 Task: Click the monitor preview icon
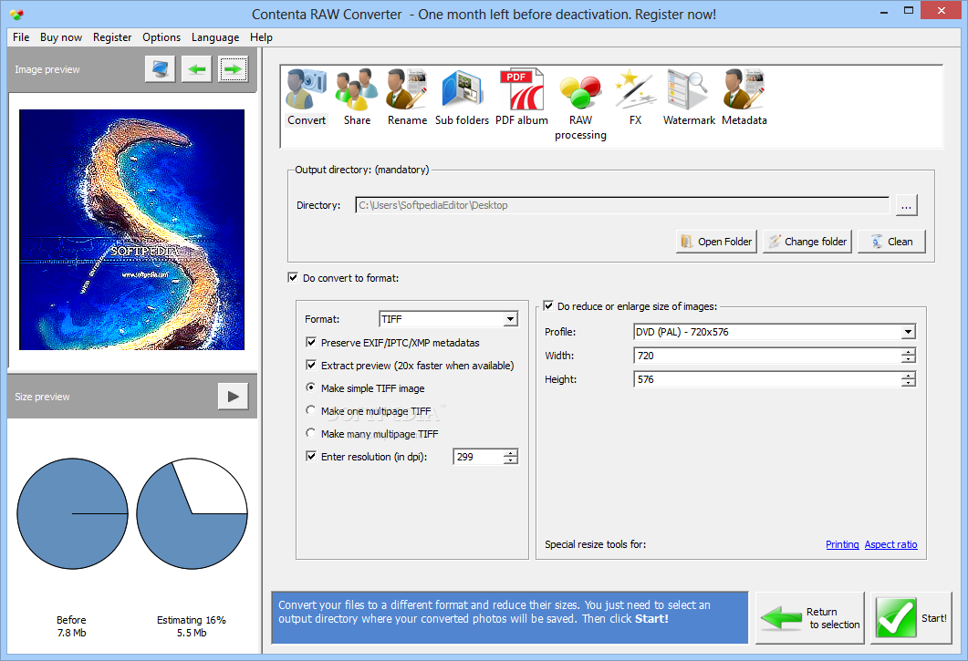point(161,68)
